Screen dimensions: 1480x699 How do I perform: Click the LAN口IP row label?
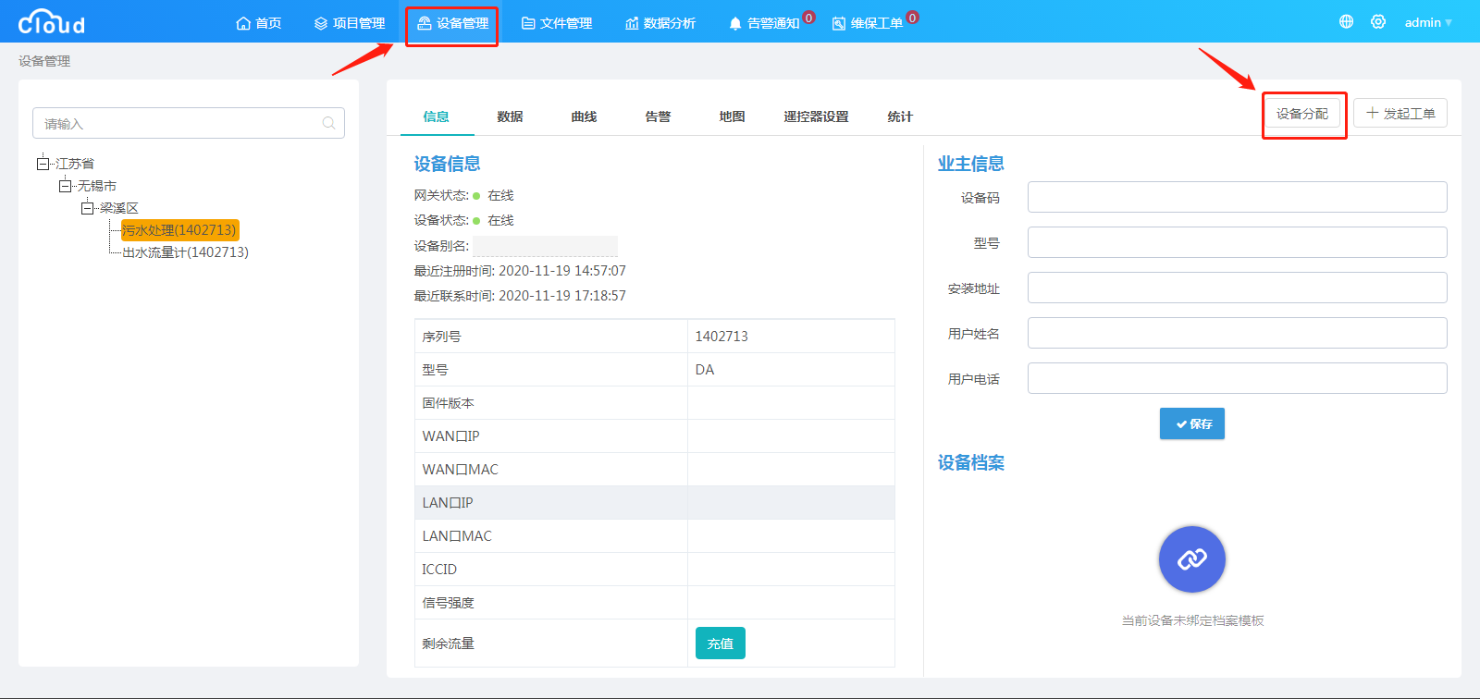pos(448,503)
